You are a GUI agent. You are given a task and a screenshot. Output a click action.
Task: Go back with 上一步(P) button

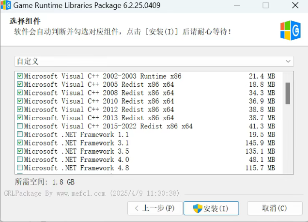pyautogui.click(x=155, y=208)
